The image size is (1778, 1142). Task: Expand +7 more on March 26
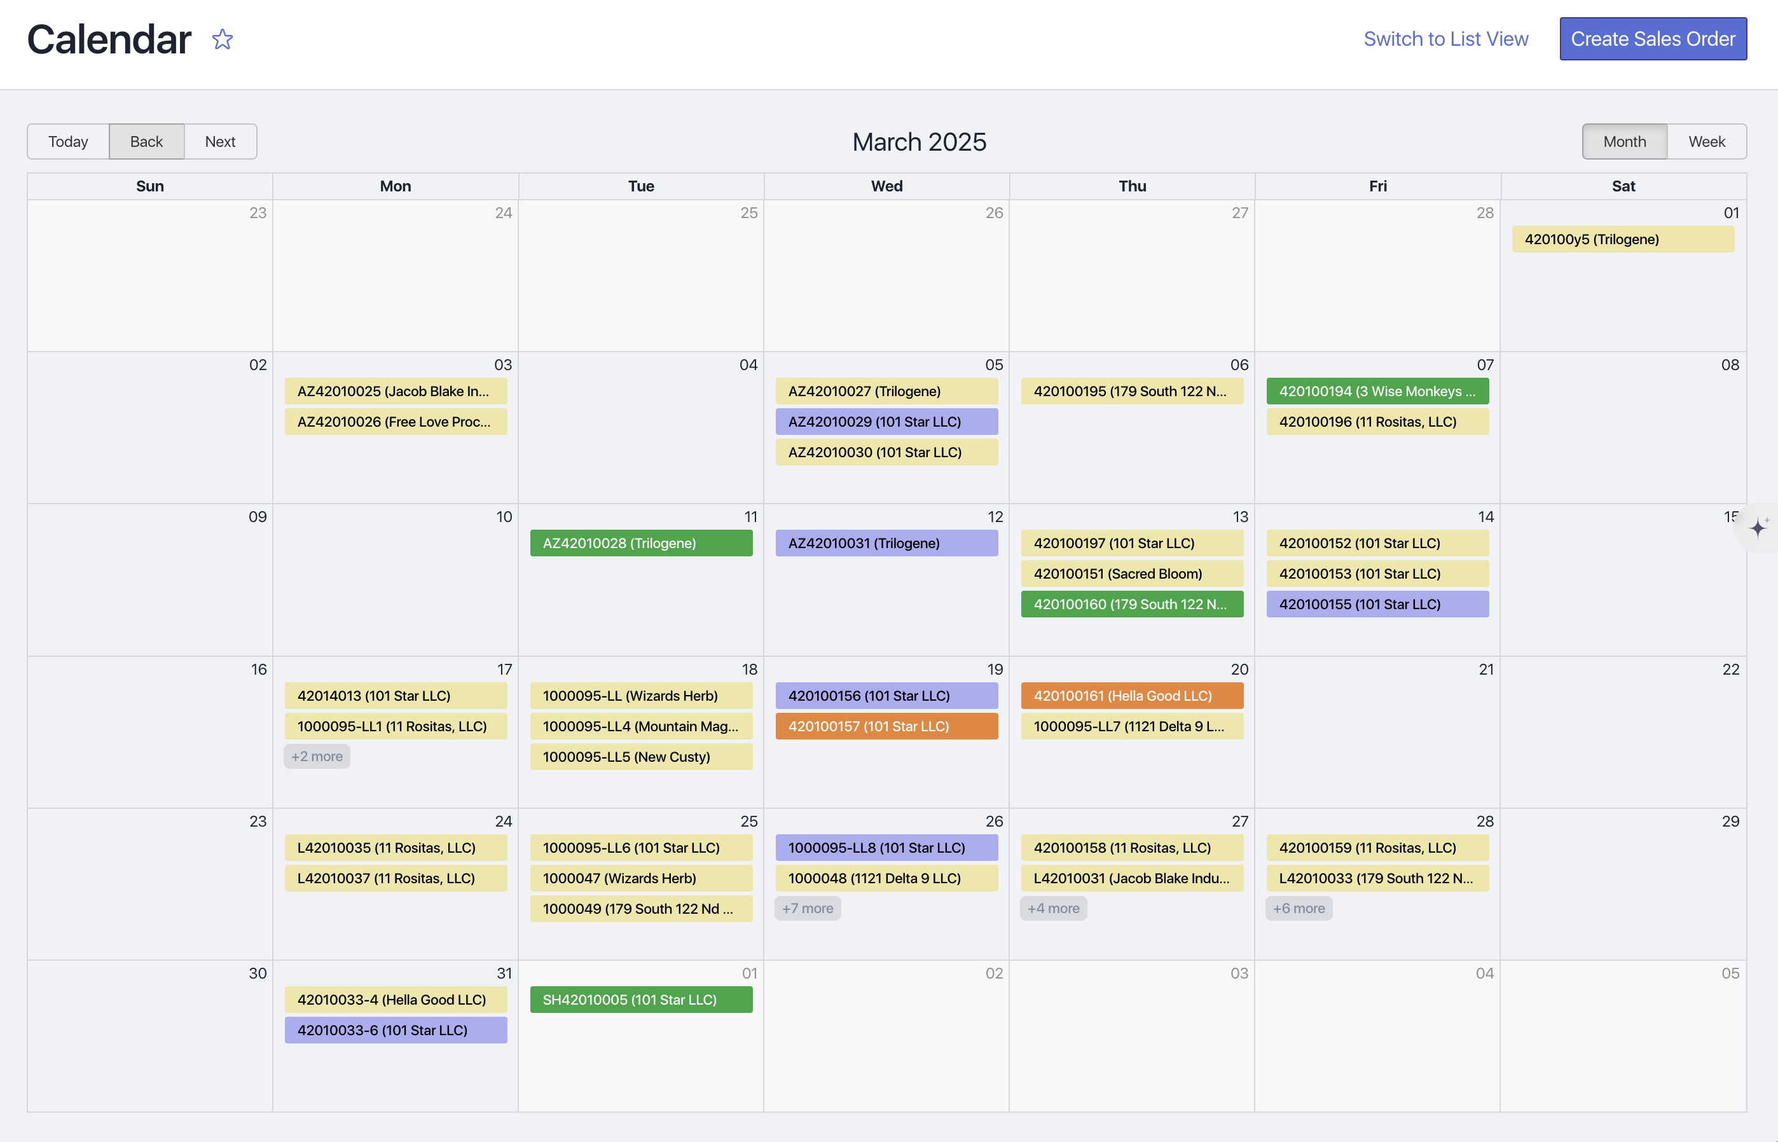[x=808, y=909]
